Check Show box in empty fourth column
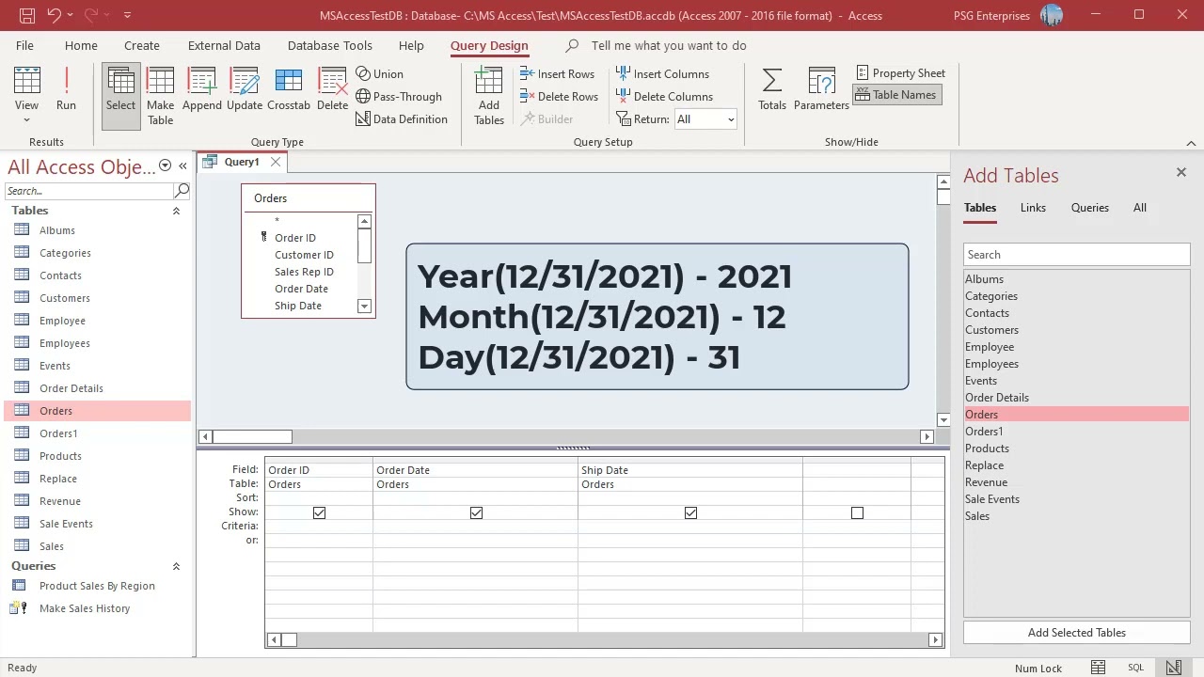Image resolution: width=1204 pixels, height=677 pixels. 857,512
